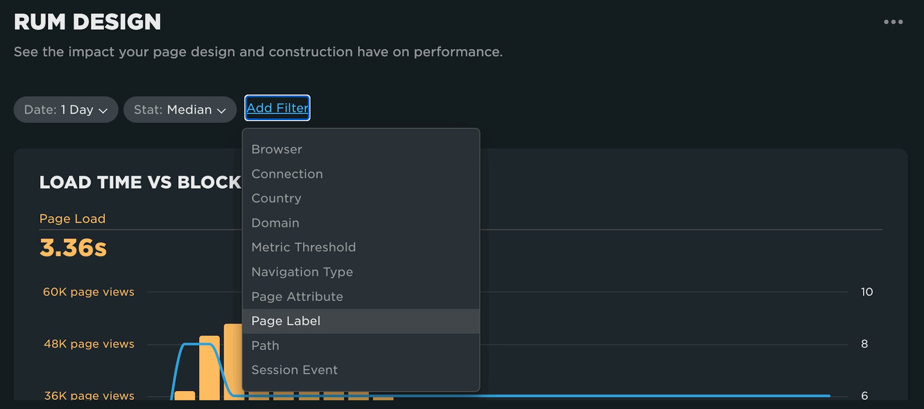924x409 pixels.
Task: Open the Date: 1 Day dropdown
Action: click(65, 110)
